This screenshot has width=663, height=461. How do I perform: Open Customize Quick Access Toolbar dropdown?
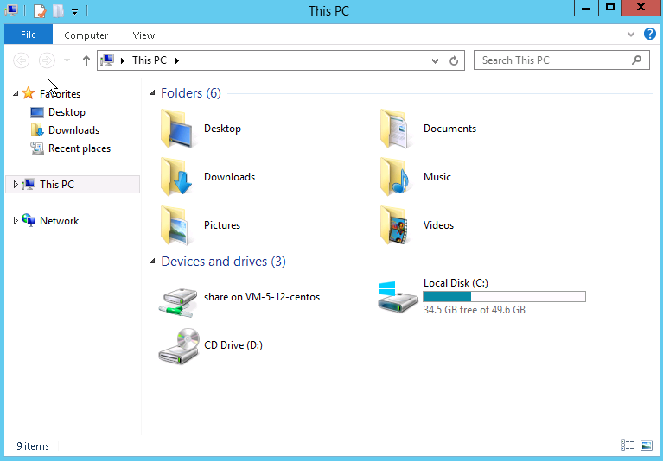74,12
